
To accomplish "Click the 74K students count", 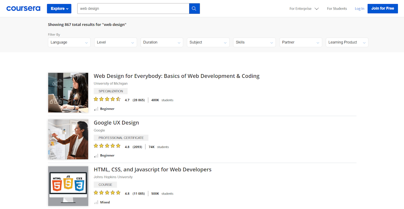I will [159, 147].
